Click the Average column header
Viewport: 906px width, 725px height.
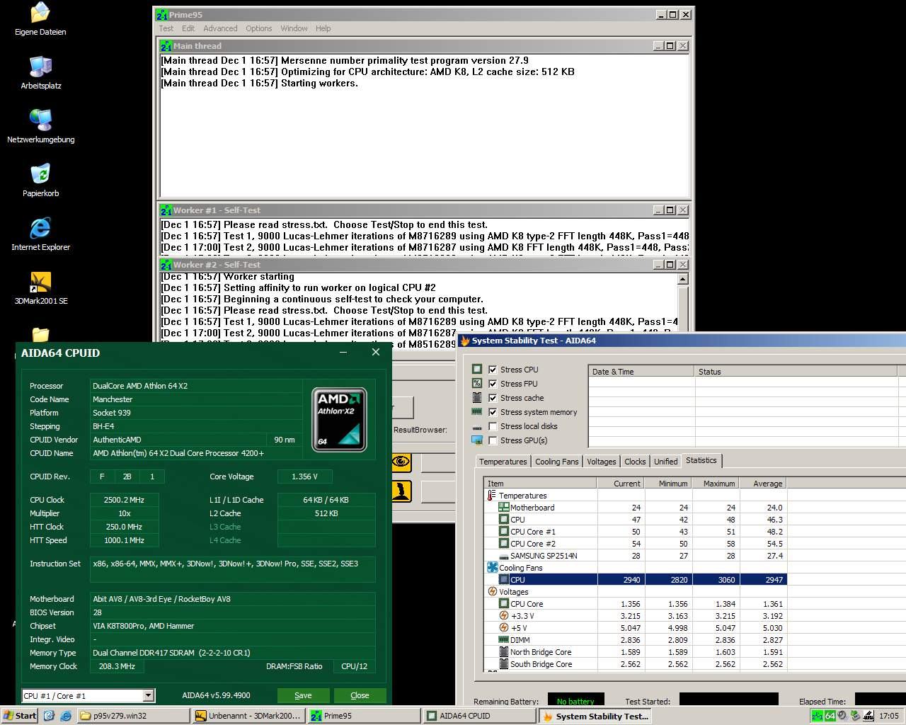[x=762, y=484]
